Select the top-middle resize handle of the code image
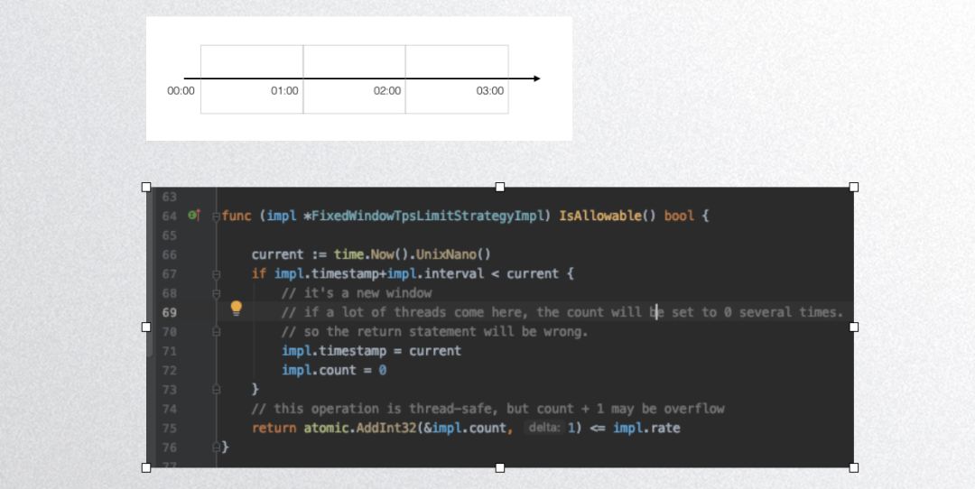 [x=500, y=187]
